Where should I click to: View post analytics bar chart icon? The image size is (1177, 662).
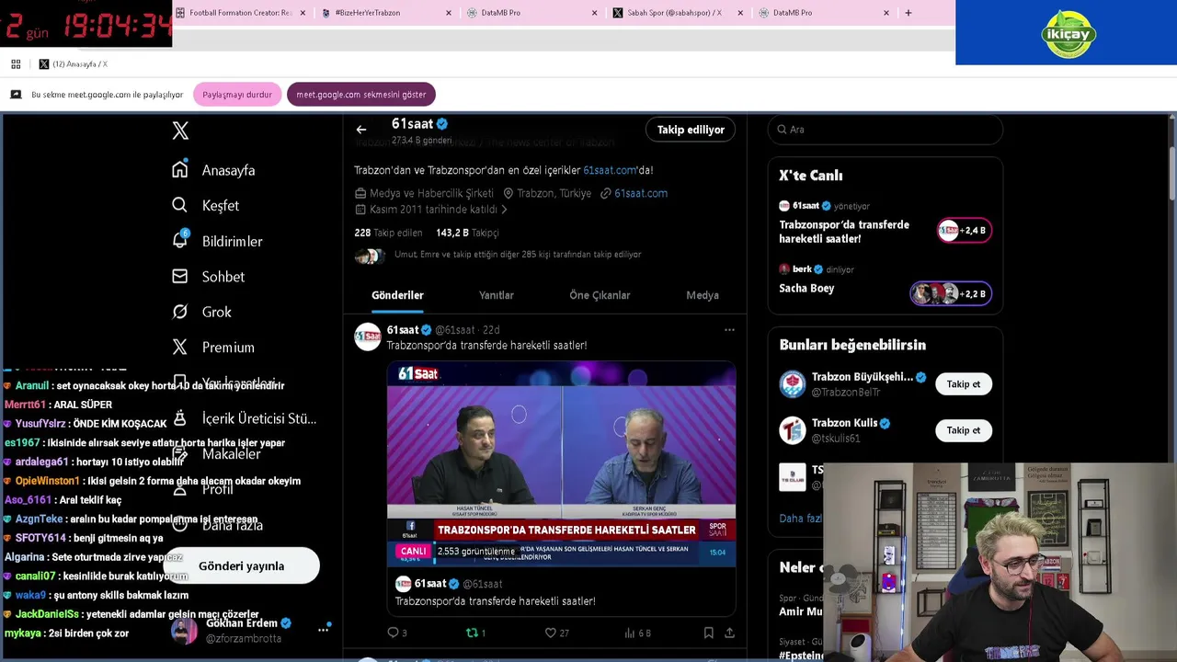630,633
